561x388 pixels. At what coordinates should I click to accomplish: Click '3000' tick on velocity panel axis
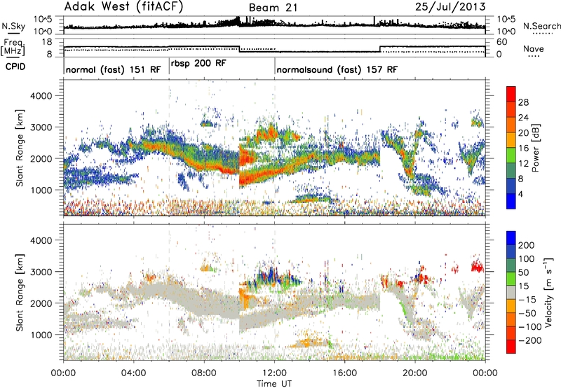click(41, 272)
